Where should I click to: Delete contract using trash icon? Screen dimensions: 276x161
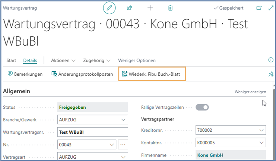[170, 8]
